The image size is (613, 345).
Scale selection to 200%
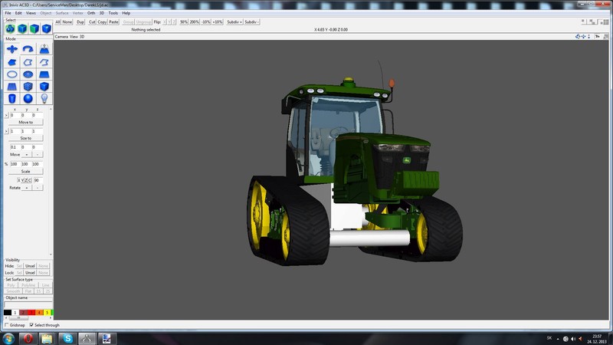click(x=195, y=22)
